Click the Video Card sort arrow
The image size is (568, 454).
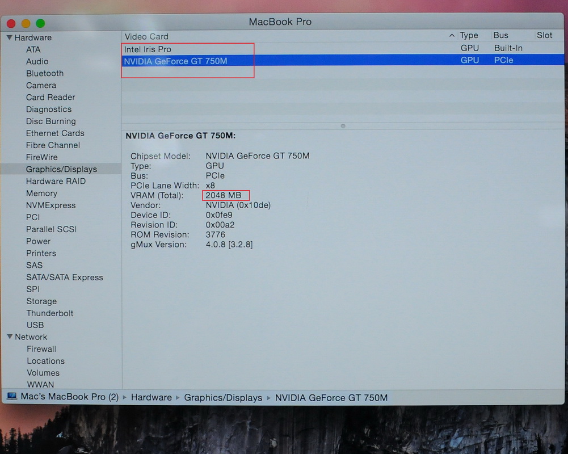[x=452, y=36]
